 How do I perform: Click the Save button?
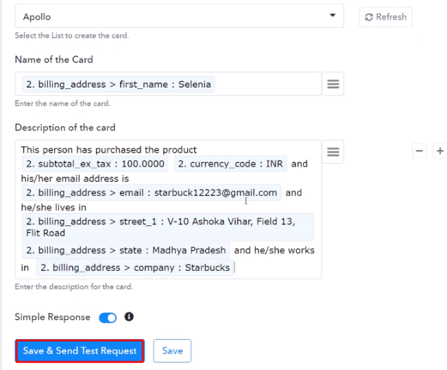172,351
